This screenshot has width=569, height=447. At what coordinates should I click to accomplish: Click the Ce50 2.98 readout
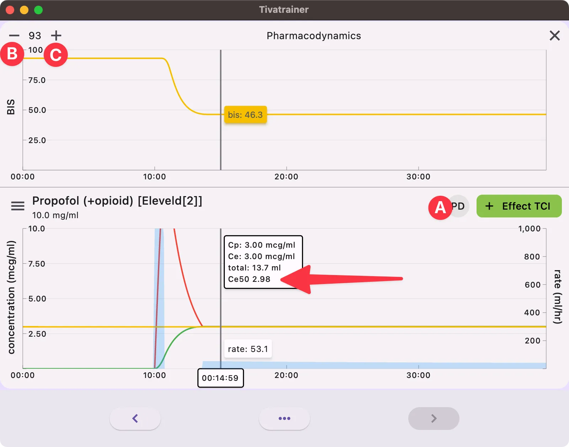point(249,279)
